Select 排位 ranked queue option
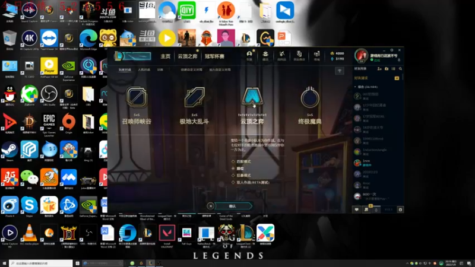The image size is (475, 267). tap(238, 169)
